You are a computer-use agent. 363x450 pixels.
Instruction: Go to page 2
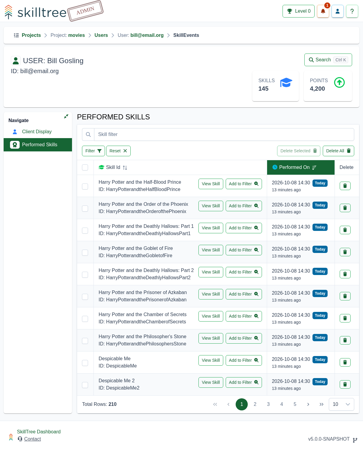pos(255,404)
